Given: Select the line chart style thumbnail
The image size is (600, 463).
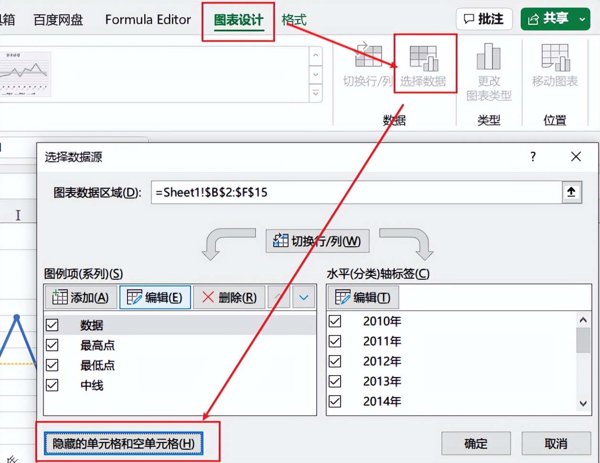Looking at the screenshot, I should point(25,74).
